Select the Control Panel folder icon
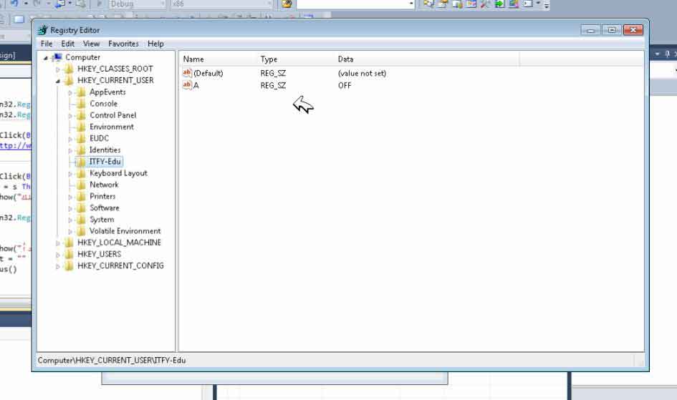 pyautogui.click(x=81, y=115)
